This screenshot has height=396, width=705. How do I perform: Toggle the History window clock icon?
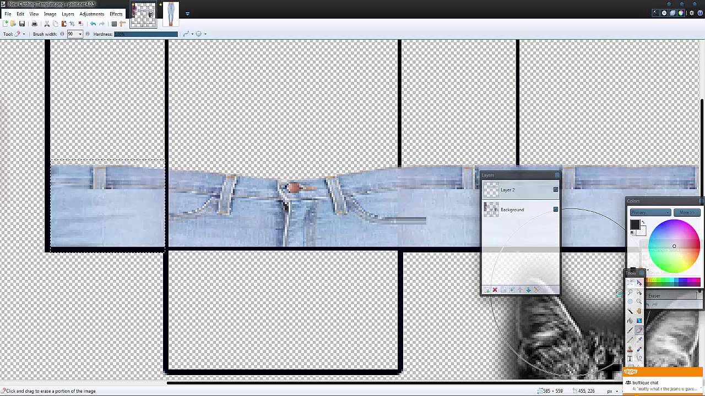(664, 13)
